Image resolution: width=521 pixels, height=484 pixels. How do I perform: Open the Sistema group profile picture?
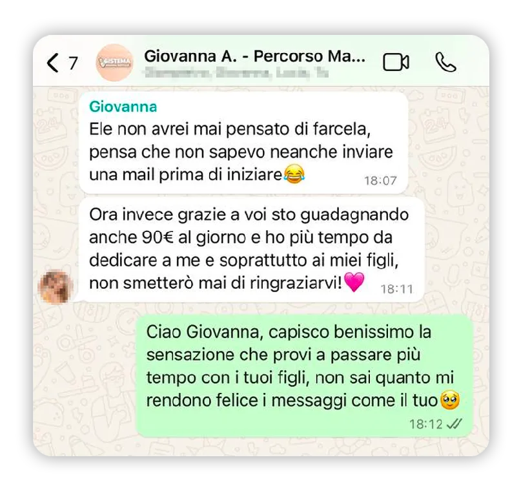click(115, 63)
